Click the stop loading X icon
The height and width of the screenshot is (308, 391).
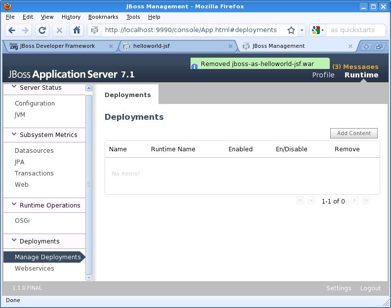click(59, 31)
